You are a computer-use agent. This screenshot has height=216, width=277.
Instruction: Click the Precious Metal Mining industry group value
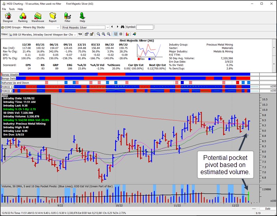click(219, 45)
